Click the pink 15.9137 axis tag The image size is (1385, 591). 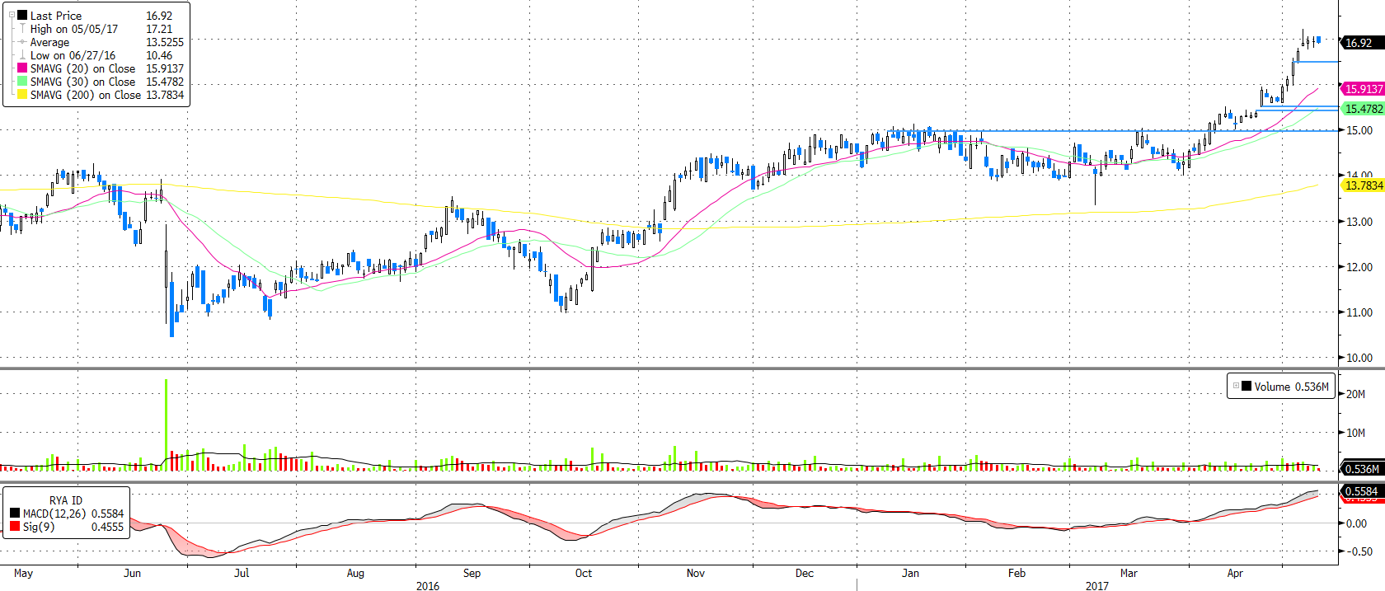pyautogui.click(x=1363, y=89)
